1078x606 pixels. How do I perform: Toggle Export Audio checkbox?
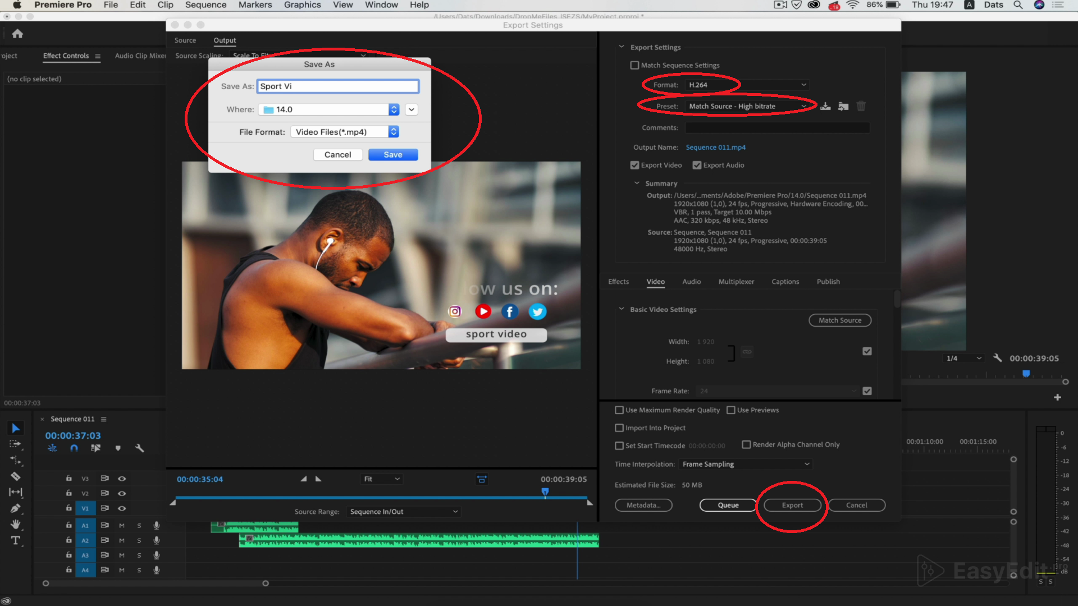tap(697, 164)
